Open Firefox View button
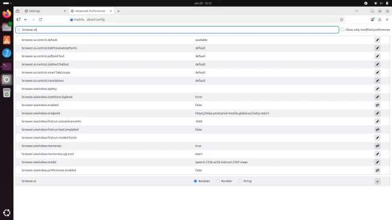This screenshot has height=220, width=392. pos(17,11)
